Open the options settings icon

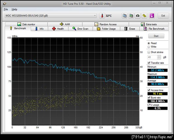pyautogui.click(x=144, y=16)
